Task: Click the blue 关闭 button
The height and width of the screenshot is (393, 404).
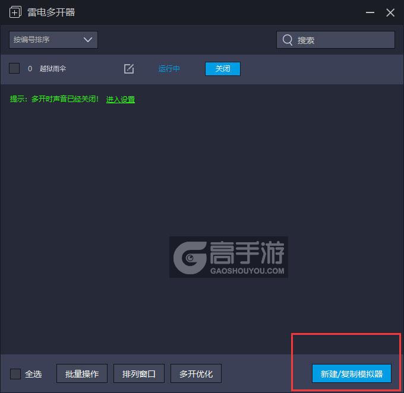Action: pyautogui.click(x=223, y=69)
